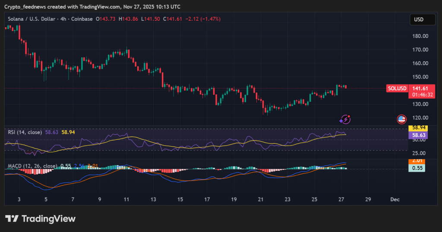Click the US flag event icon

coord(402,119)
